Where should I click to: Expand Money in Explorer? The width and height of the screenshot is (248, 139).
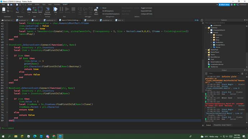coord(211,47)
